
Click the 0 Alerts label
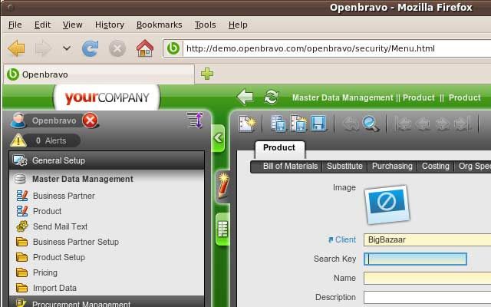(x=51, y=140)
